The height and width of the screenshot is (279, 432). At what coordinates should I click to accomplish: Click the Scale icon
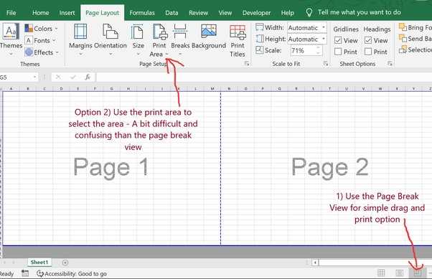point(259,50)
